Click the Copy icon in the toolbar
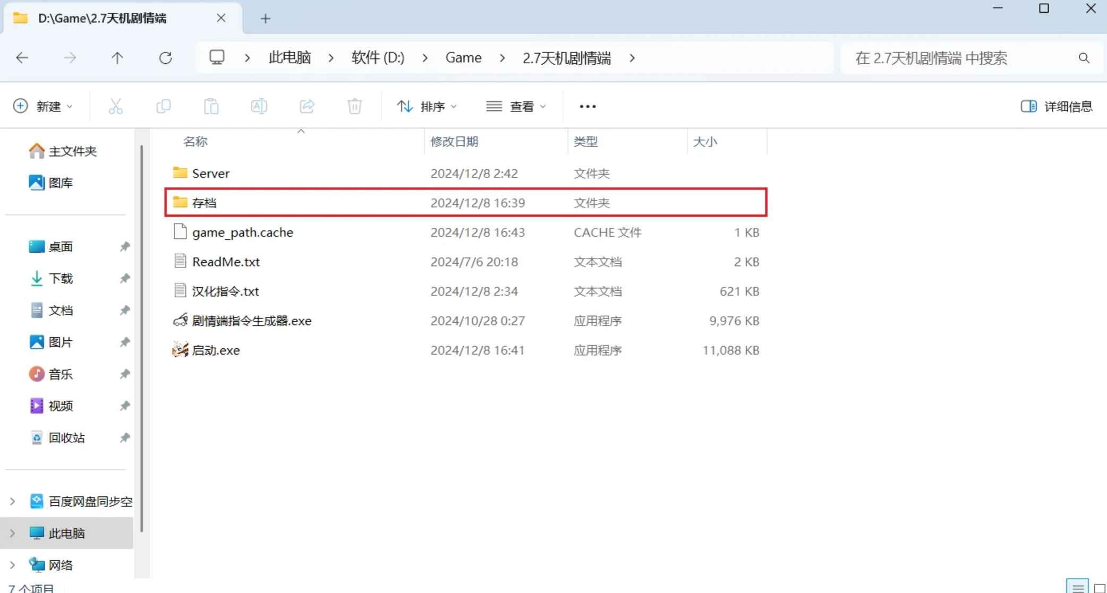 pyautogui.click(x=164, y=106)
